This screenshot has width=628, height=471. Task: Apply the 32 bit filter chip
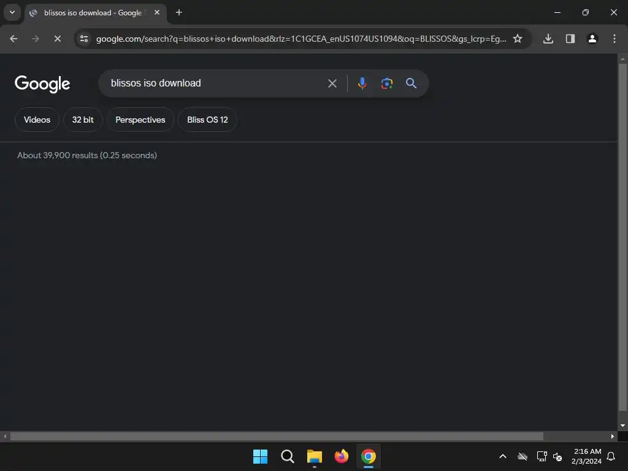[83, 120]
